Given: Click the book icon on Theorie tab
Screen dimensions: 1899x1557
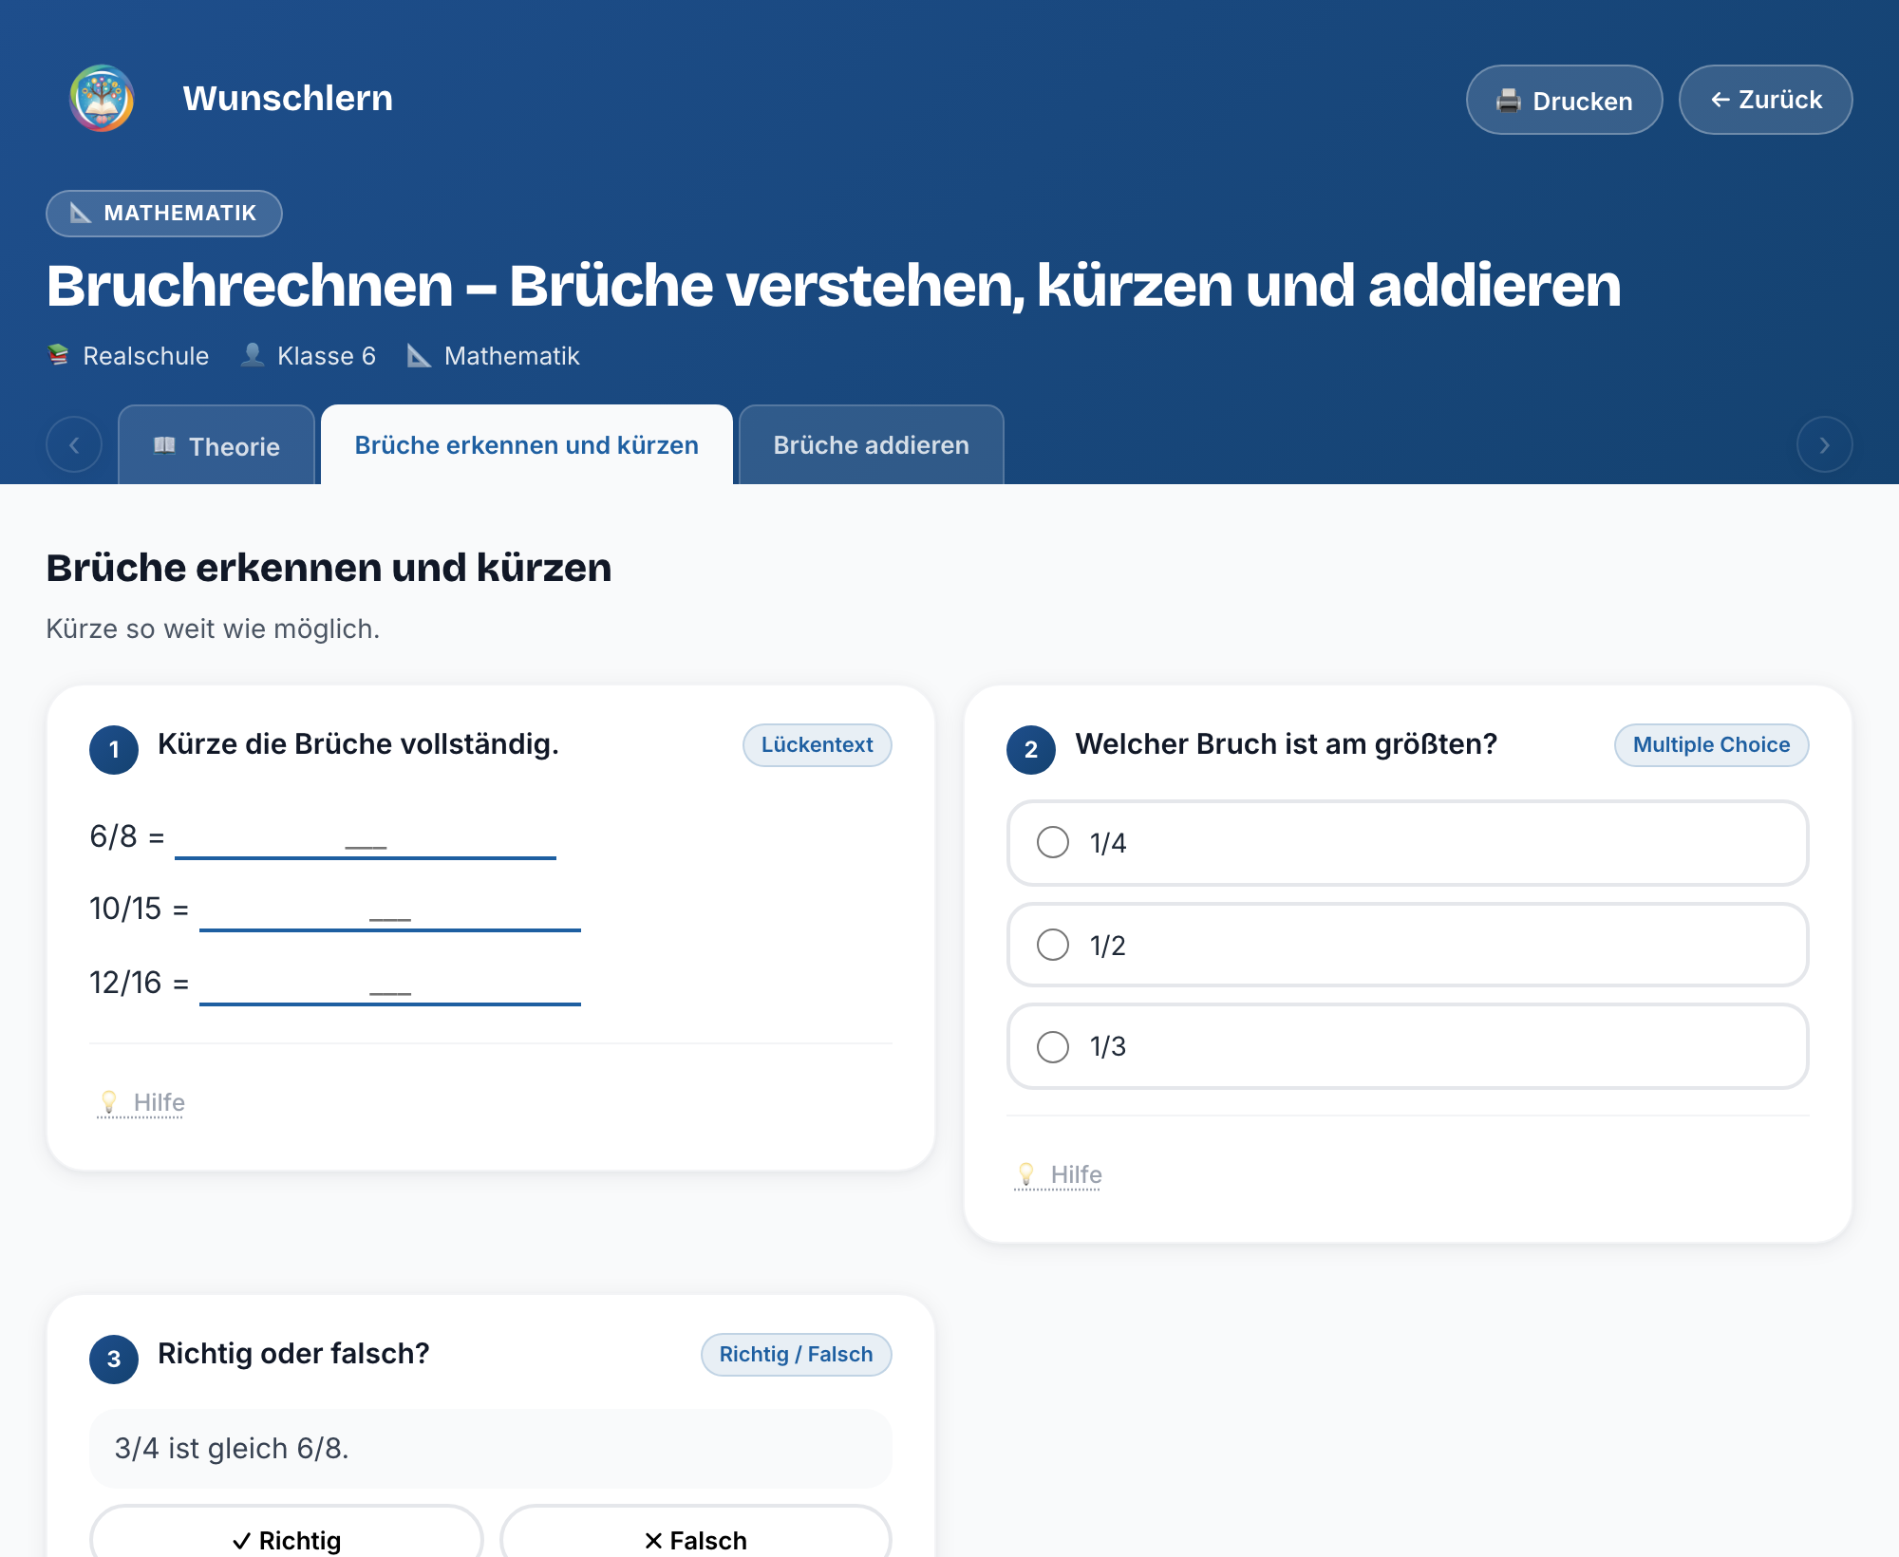Looking at the screenshot, I should [x=164, y=445].
